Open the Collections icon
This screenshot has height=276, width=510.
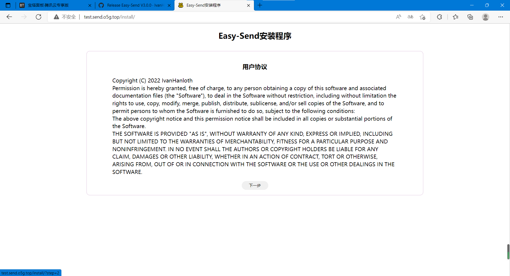pyautogui.click(x=470, y=17)
